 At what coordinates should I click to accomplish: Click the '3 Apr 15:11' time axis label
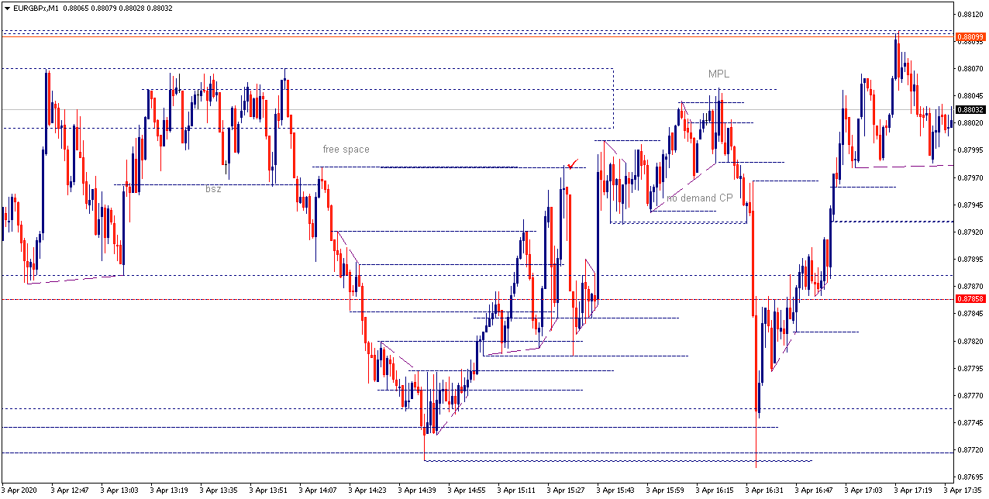(518, 490)
